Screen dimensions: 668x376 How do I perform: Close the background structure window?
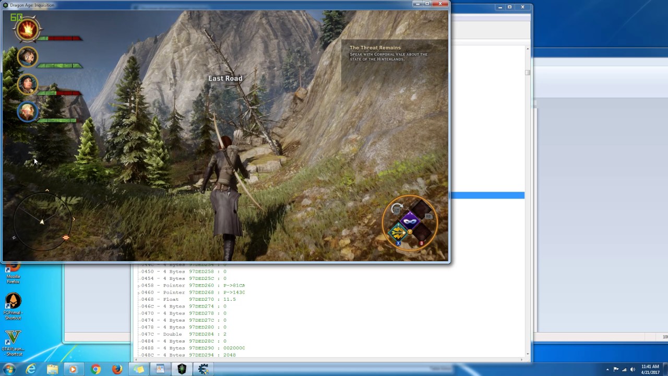[x=522, y=7]
